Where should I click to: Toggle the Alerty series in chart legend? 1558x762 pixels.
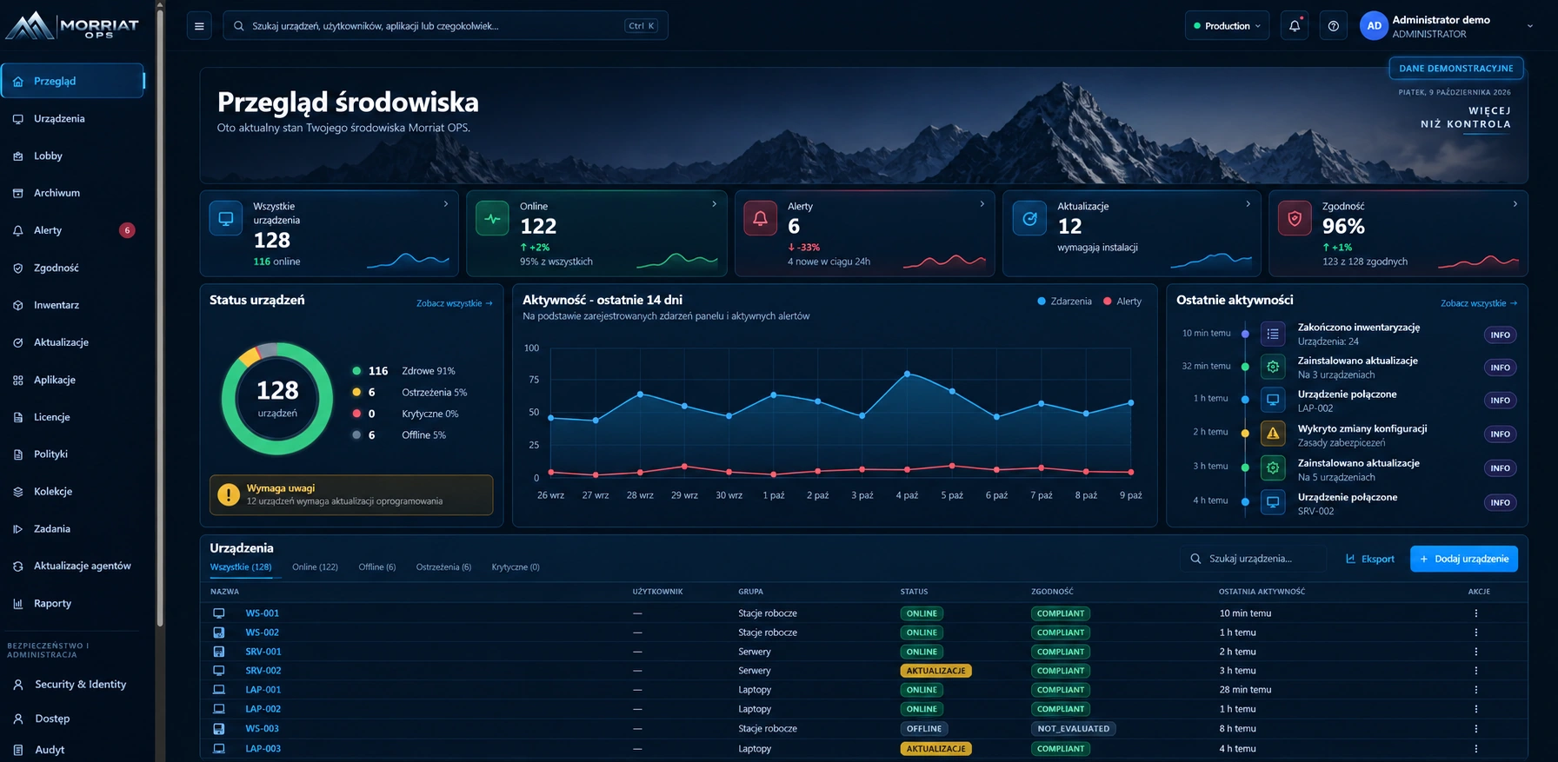[x=1122, y=301]
